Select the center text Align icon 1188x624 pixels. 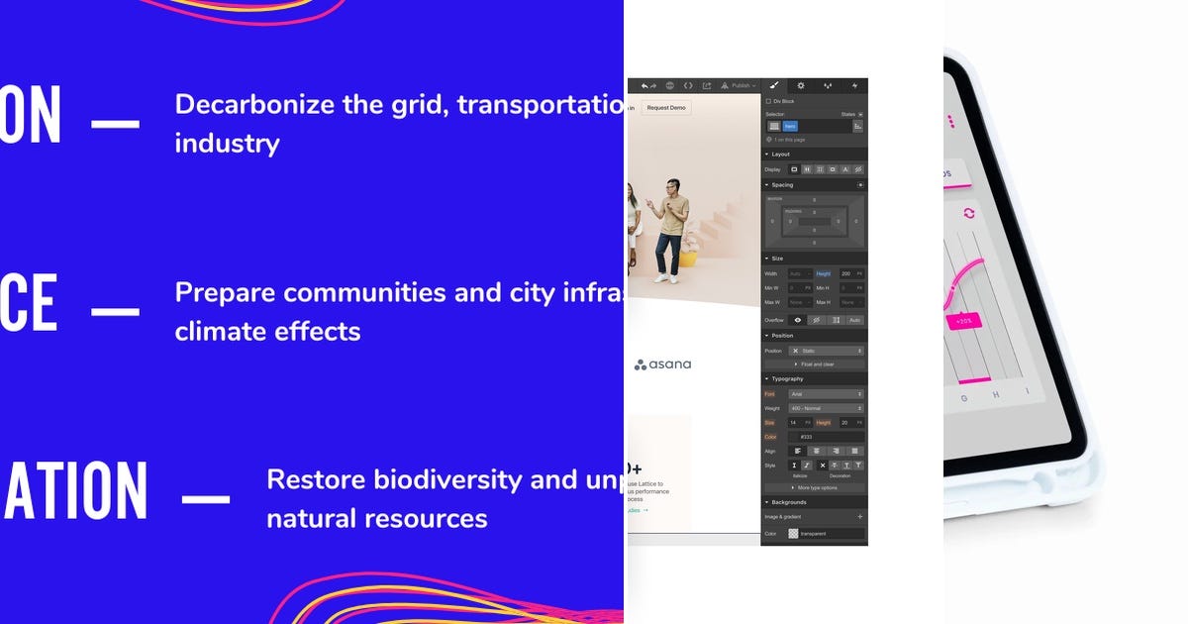817,451
